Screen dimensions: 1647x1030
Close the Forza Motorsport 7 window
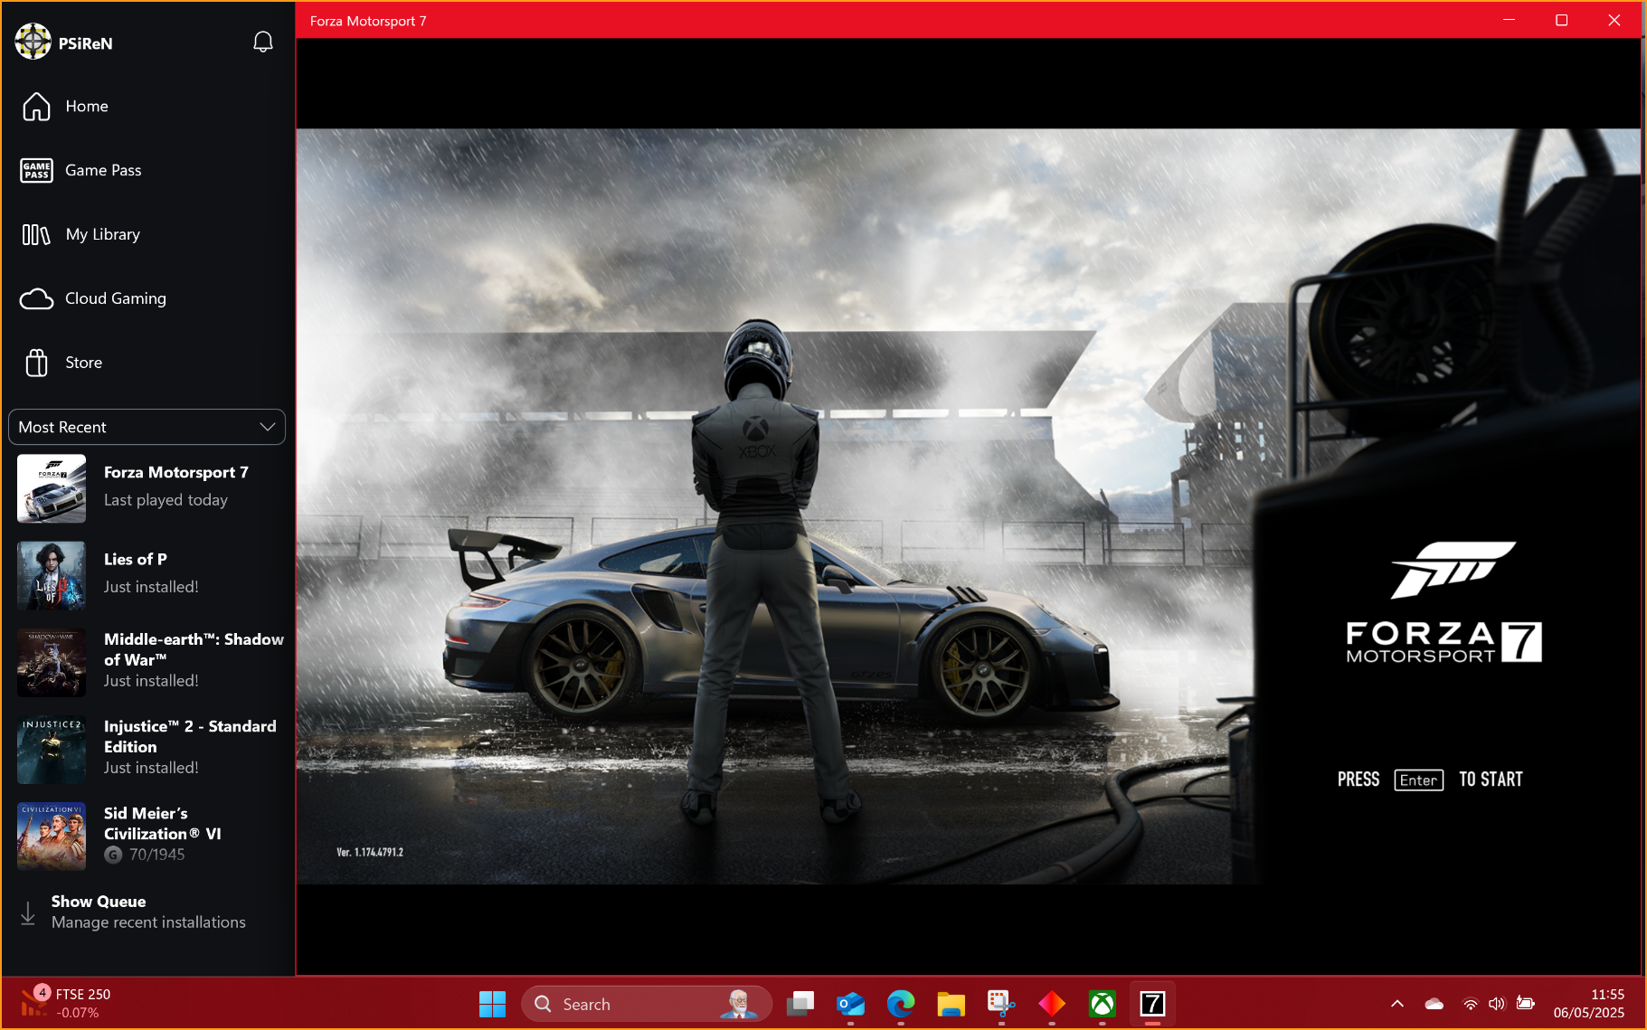pos(1614,20)
